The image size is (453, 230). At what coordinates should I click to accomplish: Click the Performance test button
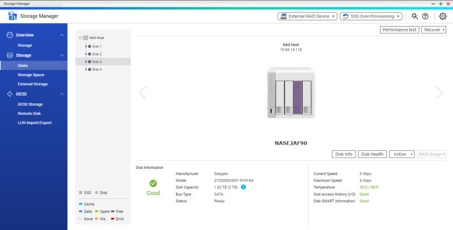[x=399, y=30]
